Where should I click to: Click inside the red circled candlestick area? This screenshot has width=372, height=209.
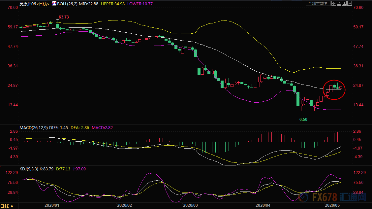click(x=334, y=90)
